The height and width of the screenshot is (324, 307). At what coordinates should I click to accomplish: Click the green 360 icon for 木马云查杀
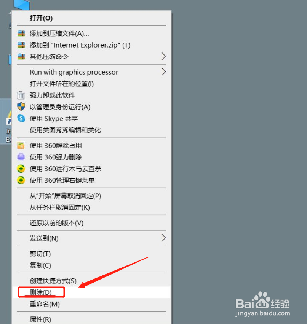coord(21,168)
